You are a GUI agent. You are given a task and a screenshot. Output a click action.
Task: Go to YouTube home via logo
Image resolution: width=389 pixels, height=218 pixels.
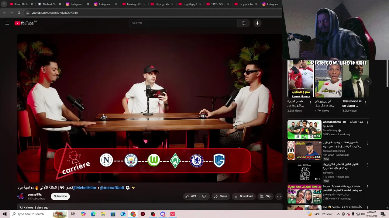click(x=24, y=23)
